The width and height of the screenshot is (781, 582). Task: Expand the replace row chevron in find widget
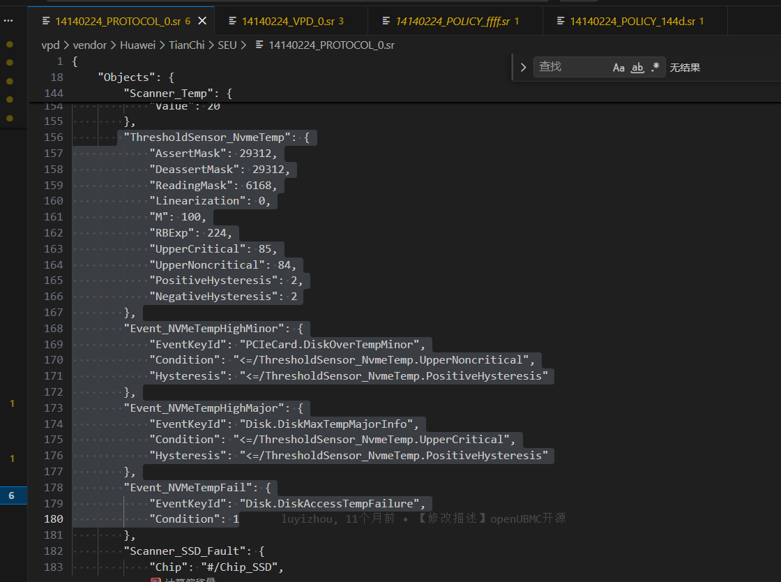(x=523, y=68)
